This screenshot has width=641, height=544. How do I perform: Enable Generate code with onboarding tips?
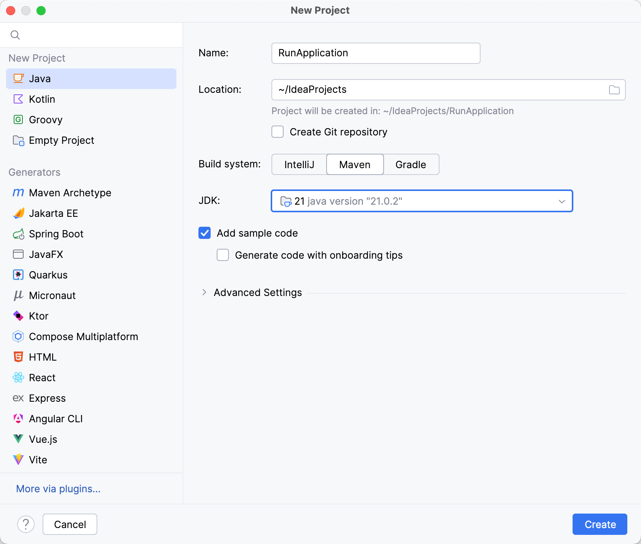pyautogui.click(x=223, y=255)
